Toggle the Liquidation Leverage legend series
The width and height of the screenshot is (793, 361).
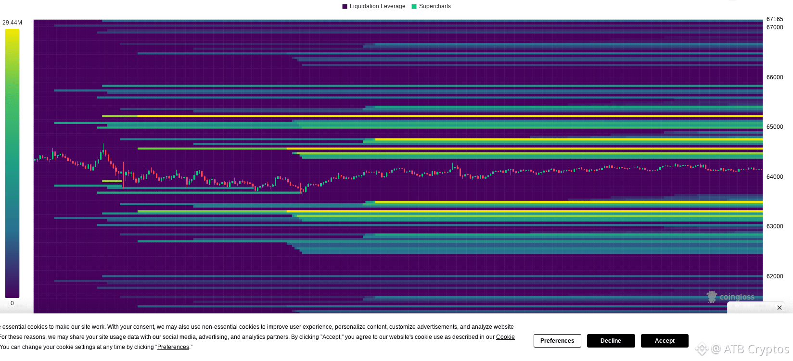point(374,6)
